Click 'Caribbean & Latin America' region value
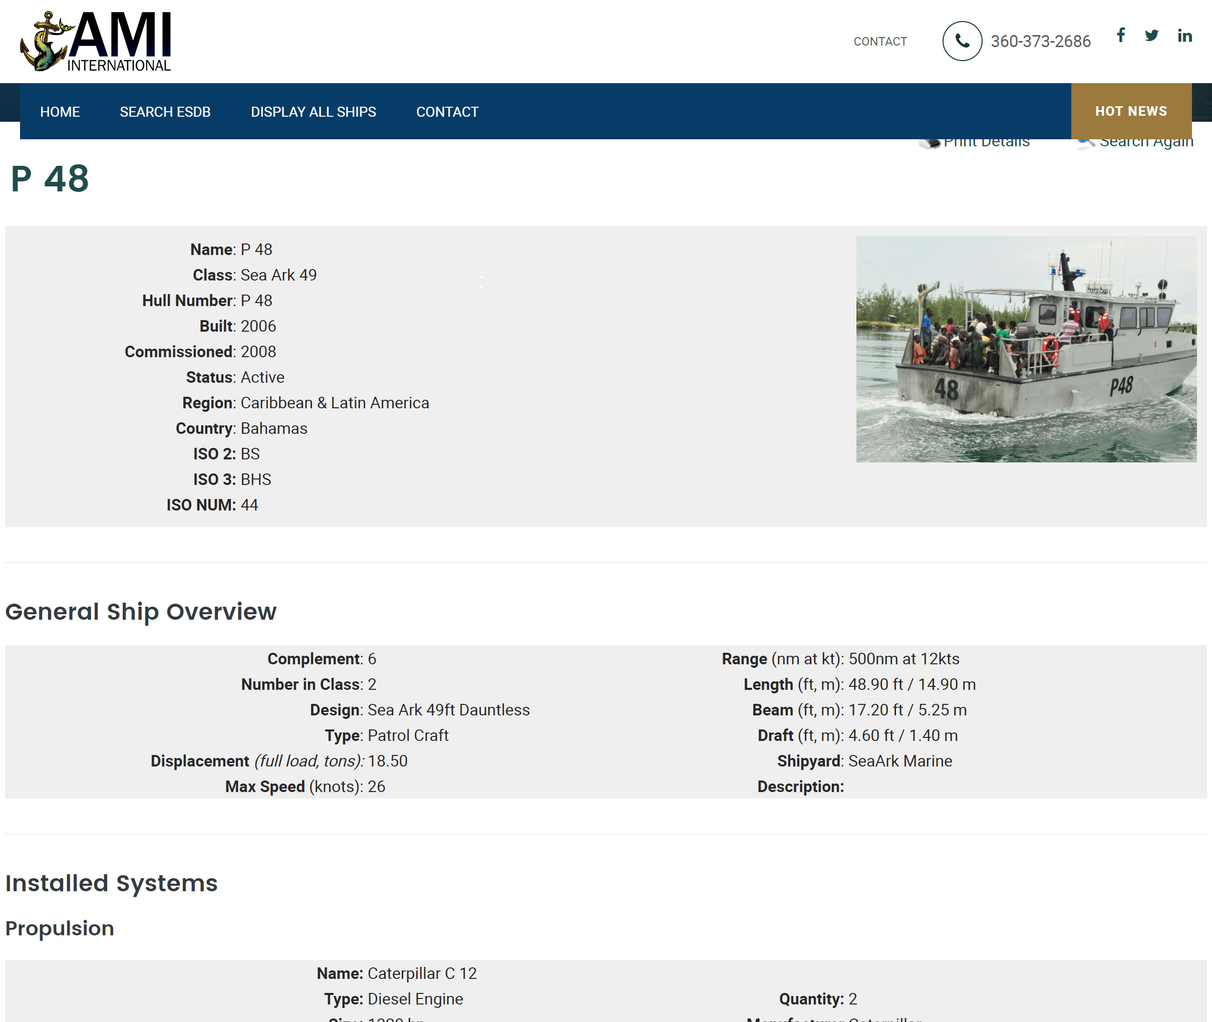The image size is (1212, 1022). pos(335,403)
